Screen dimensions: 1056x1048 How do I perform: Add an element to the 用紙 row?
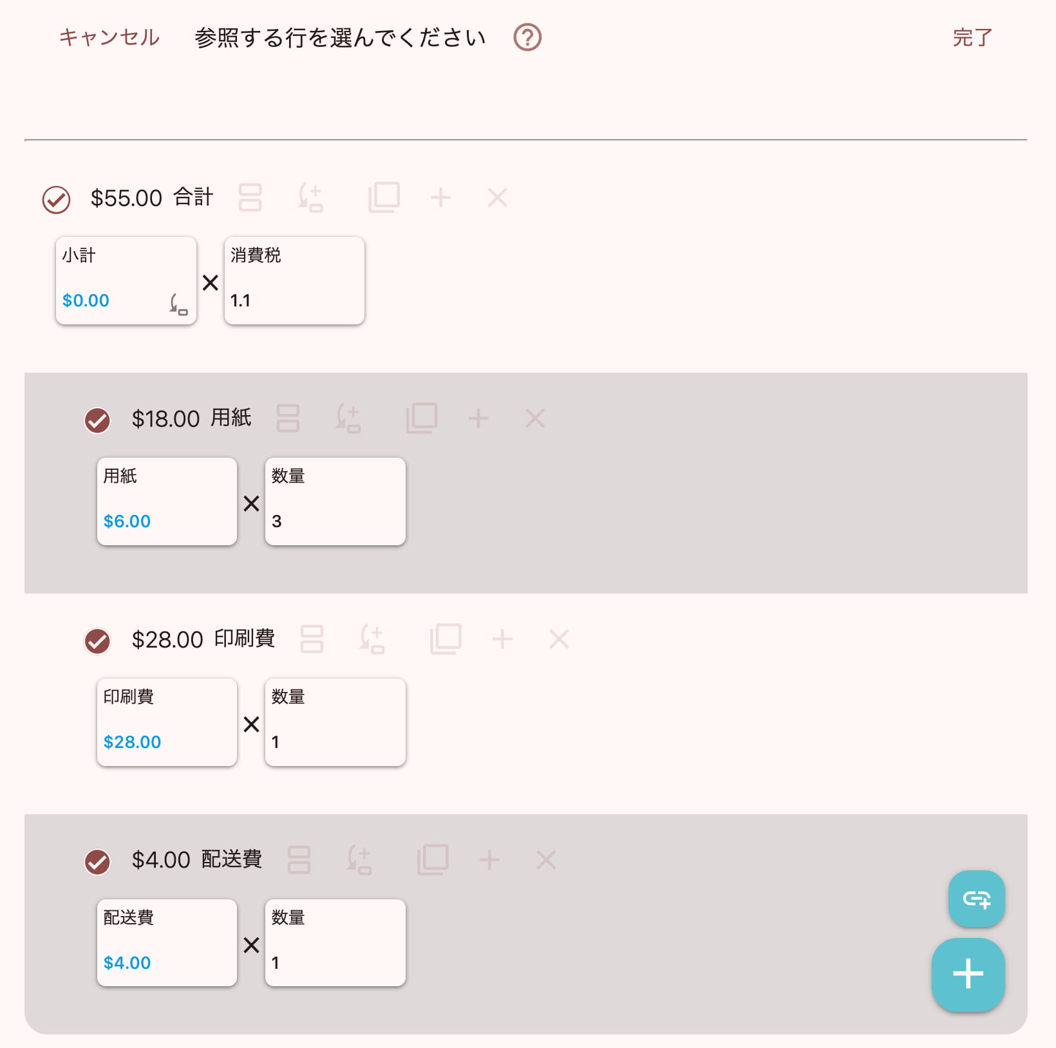point(478,418)
